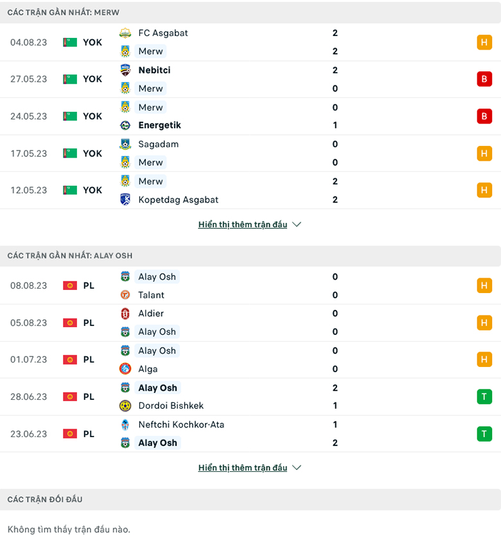501x547 pixels.
Task: Click the Alga team logo
Action: pos(125,369)
